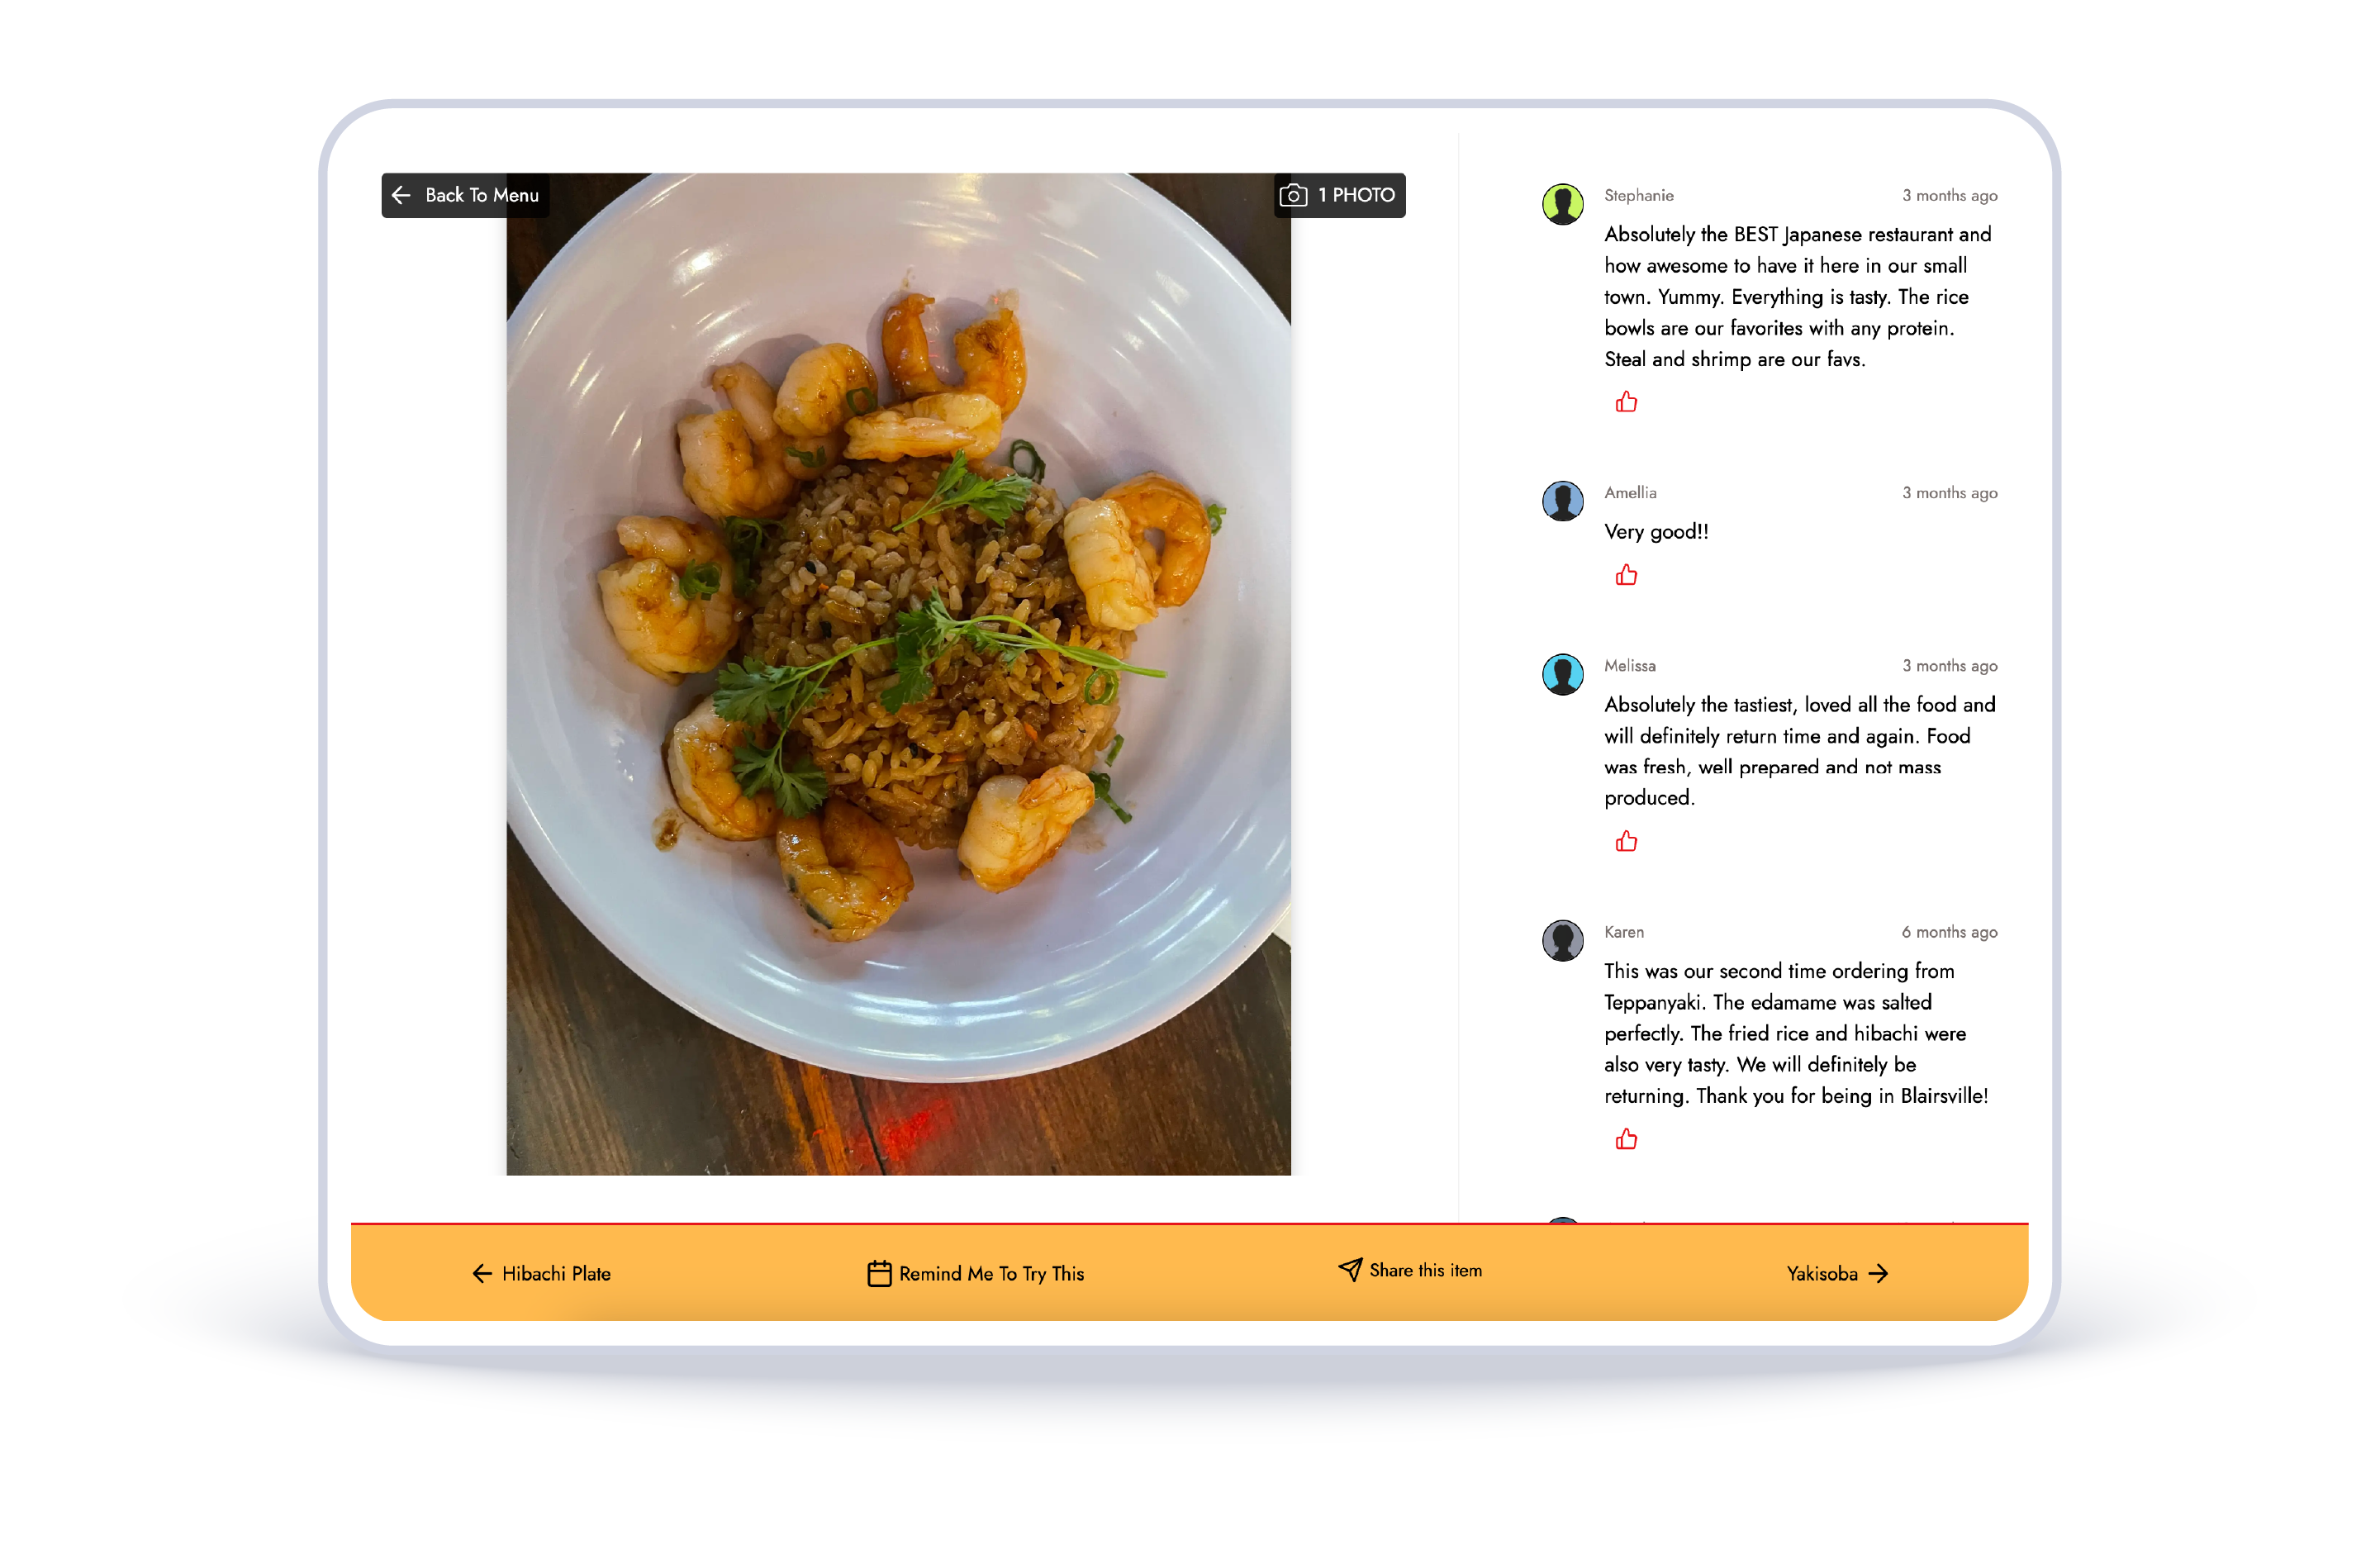Go back to menu

[x=465, y=195]
